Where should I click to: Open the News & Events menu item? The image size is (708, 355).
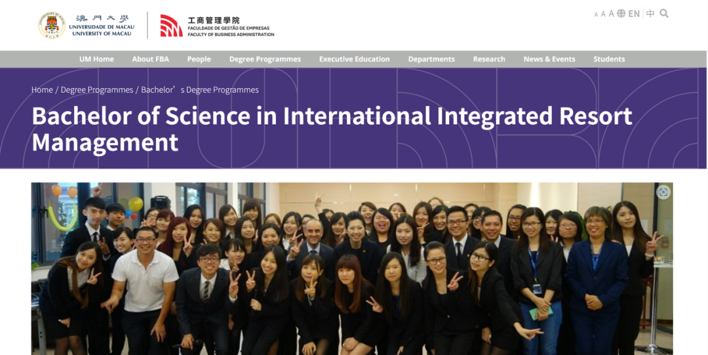pyautogui.click(x=549, y=59)
